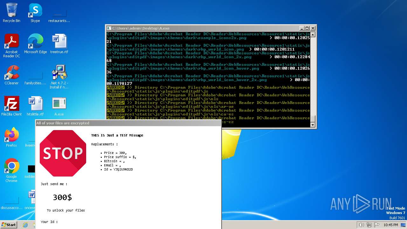Image resolution: width=407 pixels, height=229 pixels.
Task: Click the 'Email = ,' line
Action: point(112,165)
